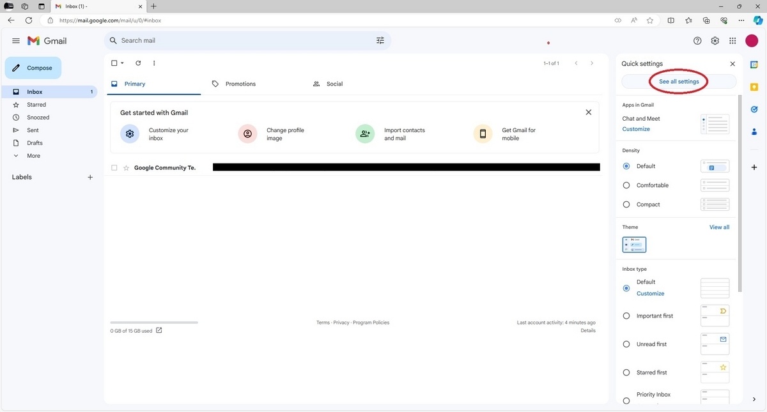Create new label with plus icon
Image resolution: width=767 pixels, height=412 pixels.
pos(90,177)
